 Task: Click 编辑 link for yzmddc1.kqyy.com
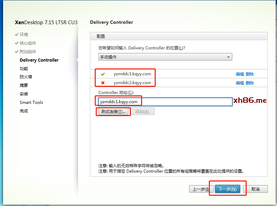coord(240,74)
